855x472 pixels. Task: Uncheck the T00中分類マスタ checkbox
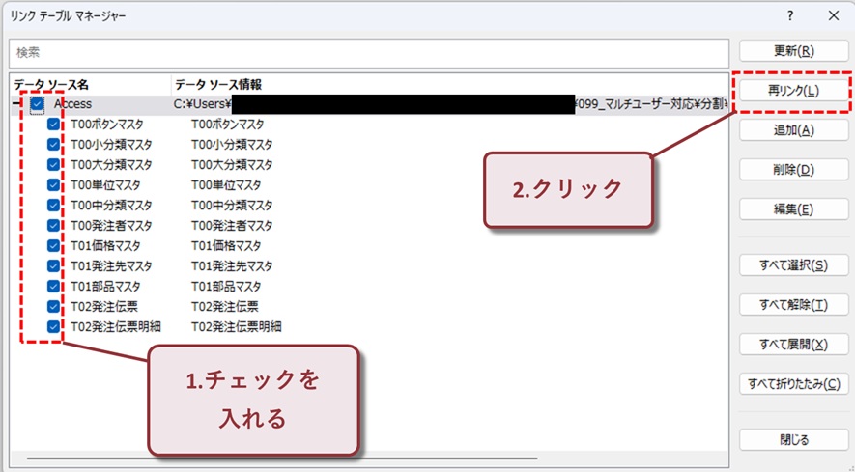[x=53, y=205]
